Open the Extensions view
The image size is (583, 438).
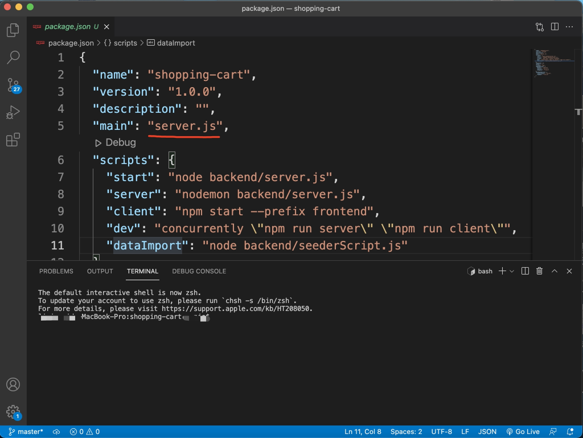point(13,140)
